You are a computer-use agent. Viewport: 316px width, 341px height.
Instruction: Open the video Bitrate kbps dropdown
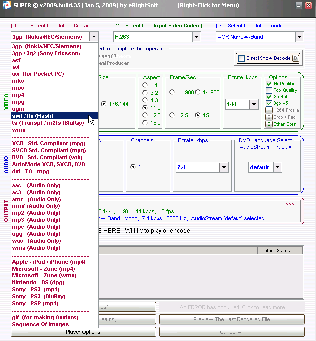pyautogui.click(x=254, y=104)
